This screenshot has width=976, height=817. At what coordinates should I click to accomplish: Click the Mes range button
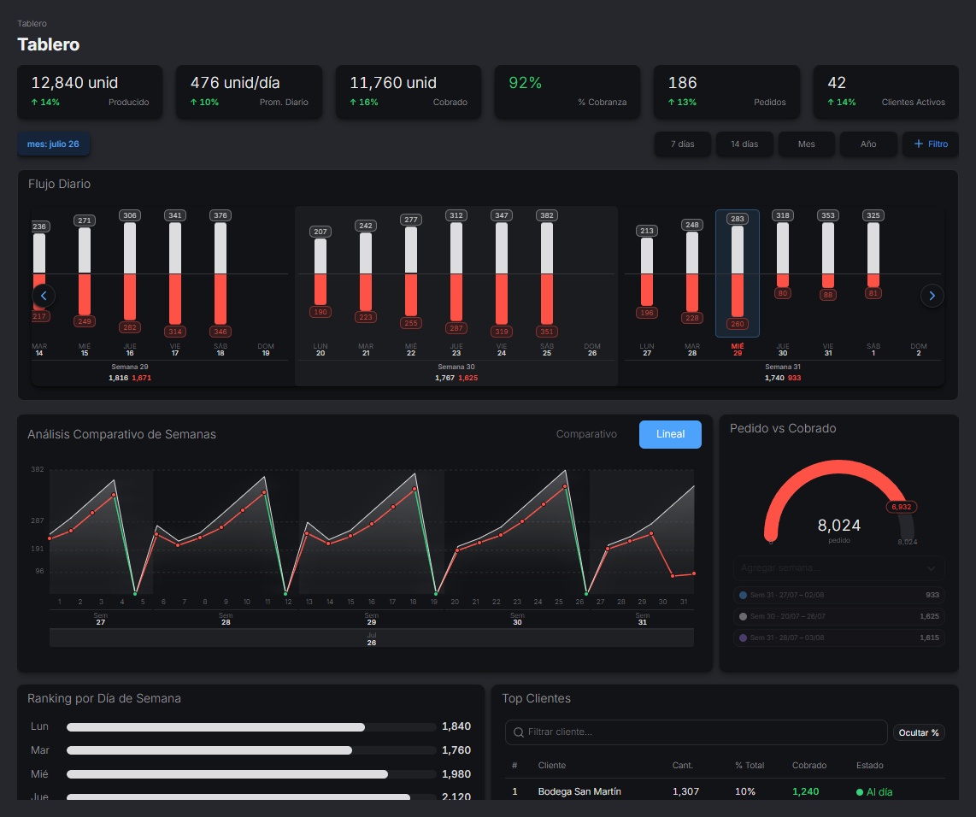point(806,144)
